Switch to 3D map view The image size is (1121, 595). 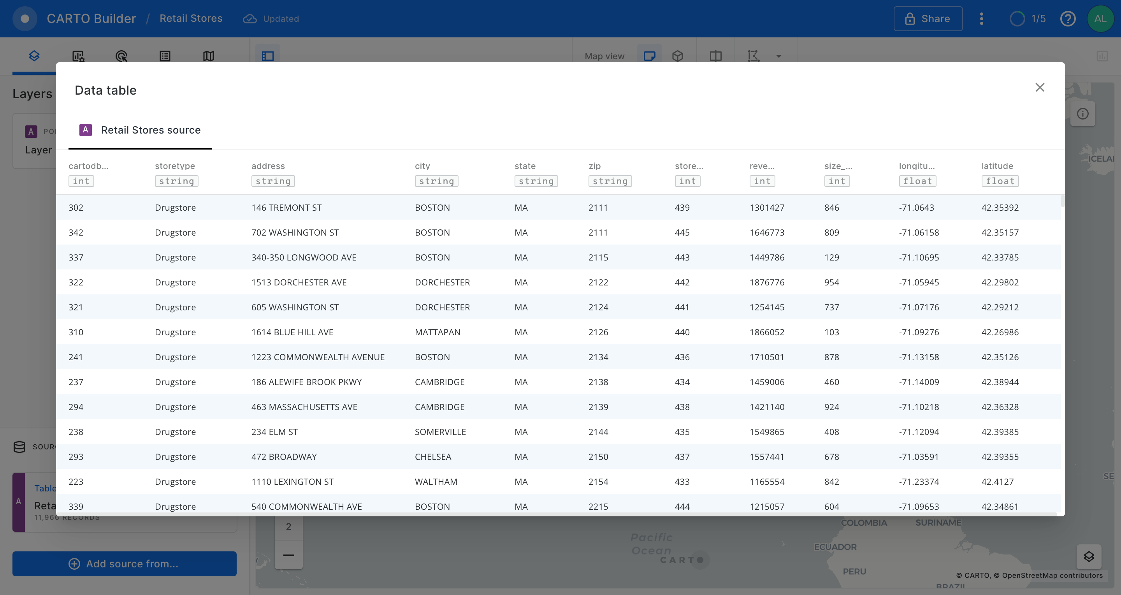[678, 56]
